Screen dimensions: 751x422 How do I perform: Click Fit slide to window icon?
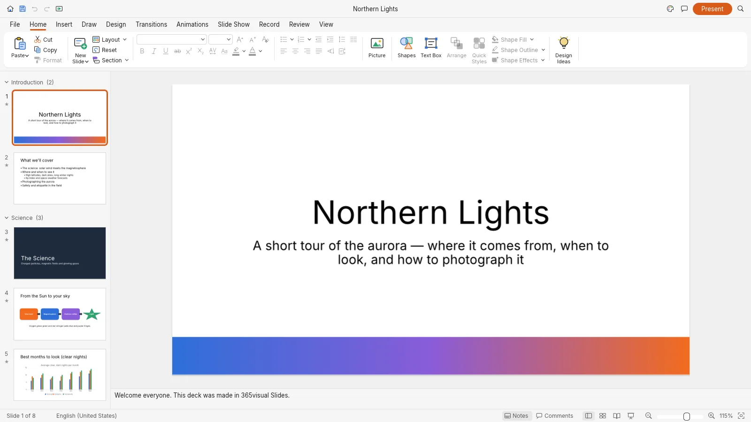tap(742, 416)
